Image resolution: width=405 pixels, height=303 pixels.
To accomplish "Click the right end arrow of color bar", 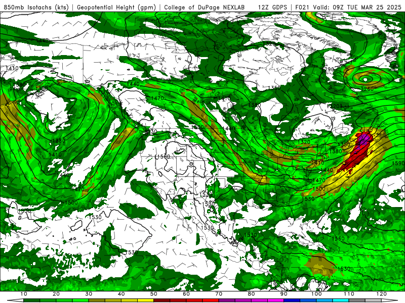I will (389, 300).
